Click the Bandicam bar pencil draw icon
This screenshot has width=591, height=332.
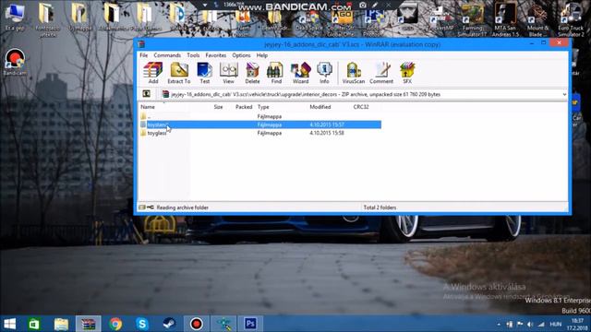pos(375,5)
